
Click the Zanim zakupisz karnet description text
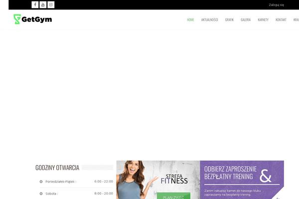232,193
